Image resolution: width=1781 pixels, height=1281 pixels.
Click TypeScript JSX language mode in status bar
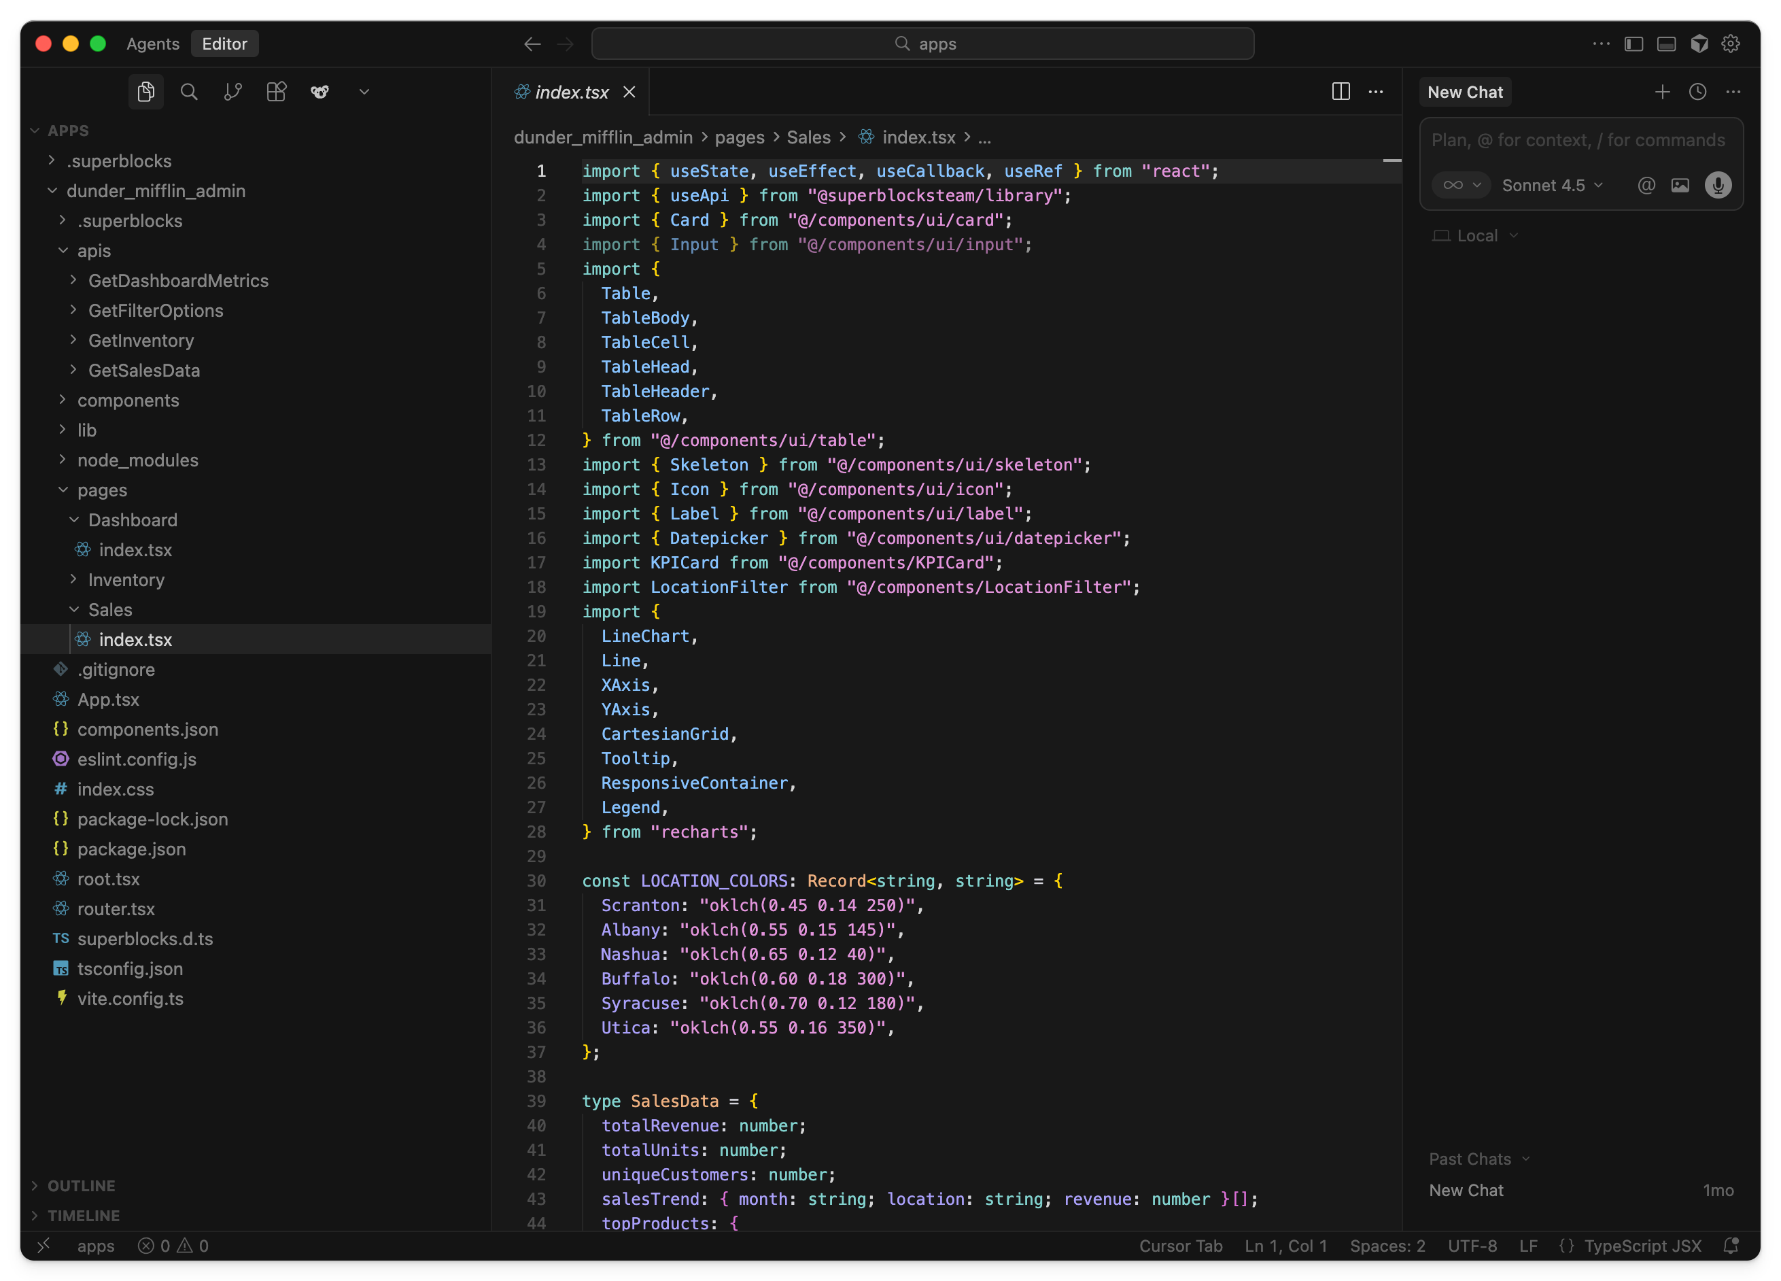pyautogui.click(x=1642, y=1246)
